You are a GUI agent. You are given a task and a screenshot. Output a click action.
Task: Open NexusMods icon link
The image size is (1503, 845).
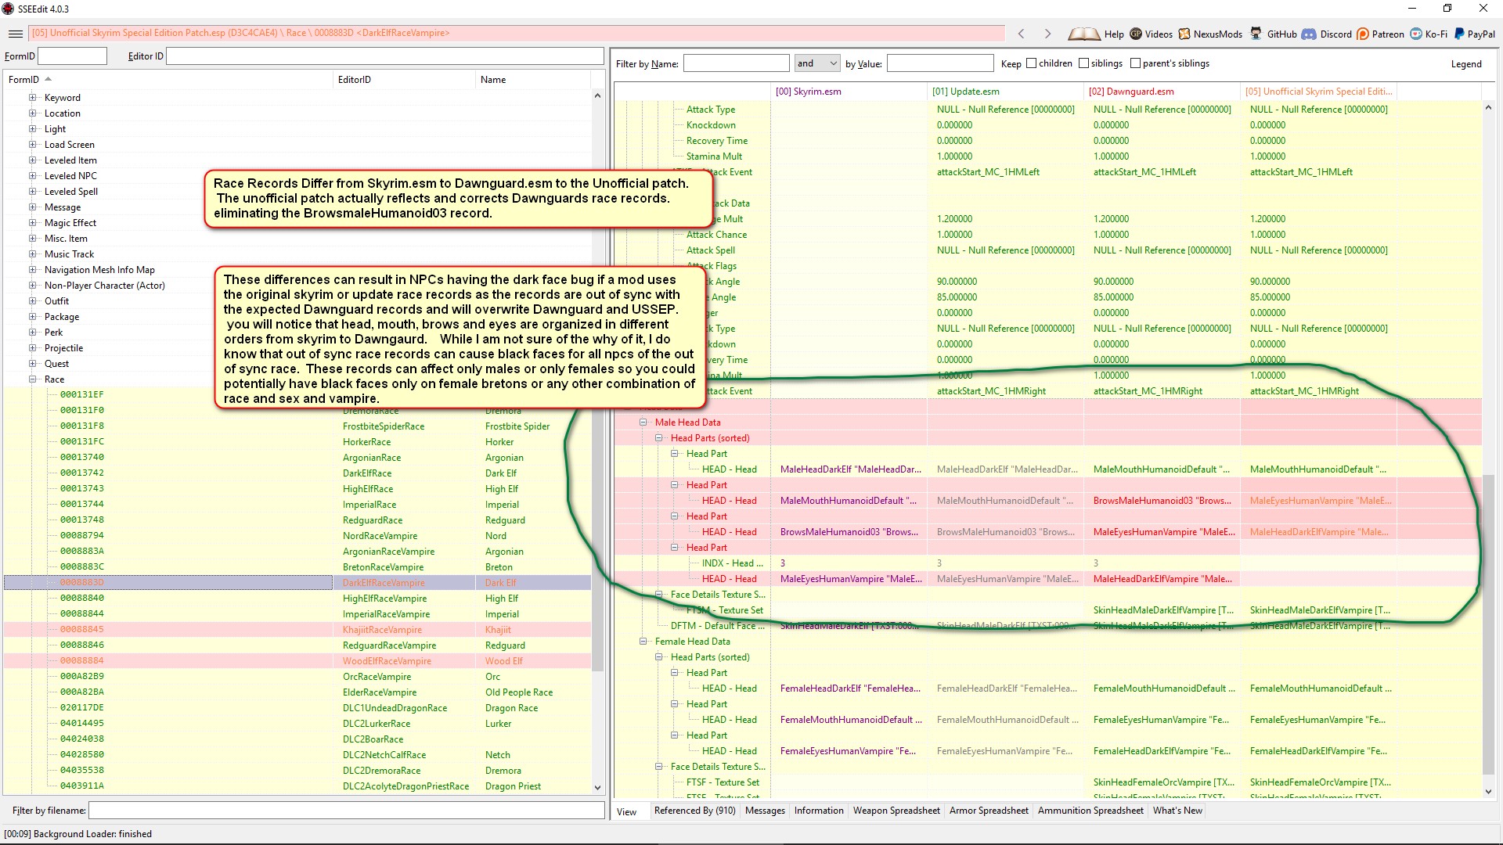click(x=1184, y=34)
